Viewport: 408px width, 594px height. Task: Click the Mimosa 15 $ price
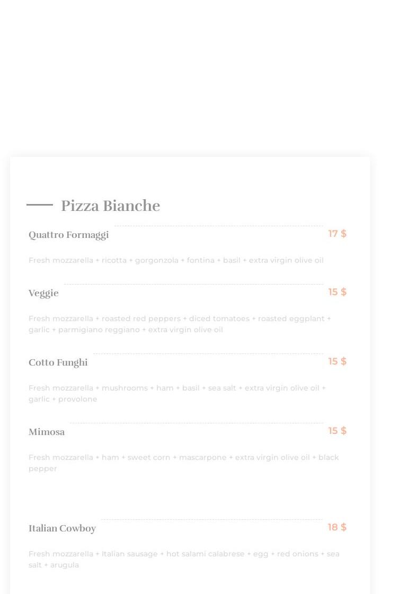tap(337, 431)
